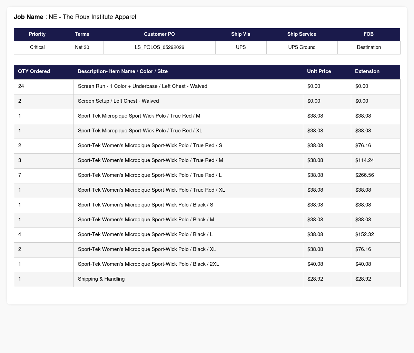414x353 pixels.
Task: Click Women's Polo Black / S description
Action: tap(146, 205)
